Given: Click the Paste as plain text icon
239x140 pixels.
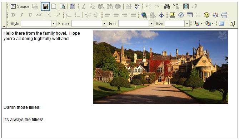Looking at the screenshot, I should [109, 6].
